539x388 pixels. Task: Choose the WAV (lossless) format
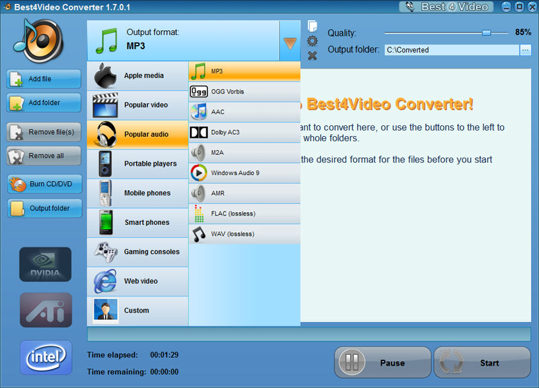tap(245, 234)
